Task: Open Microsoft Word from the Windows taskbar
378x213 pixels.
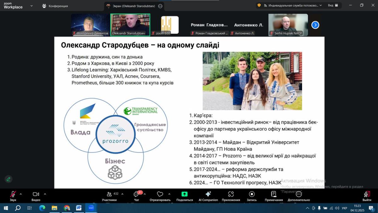Action: (79, 208)
